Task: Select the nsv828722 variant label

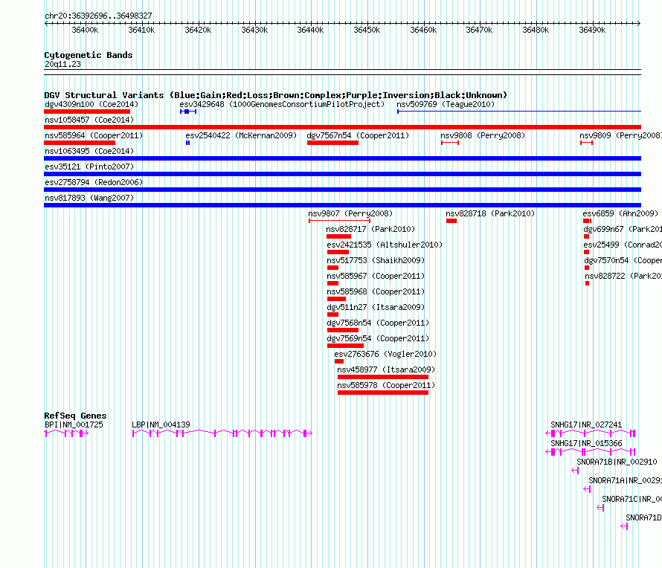Action: pos(623,276)
